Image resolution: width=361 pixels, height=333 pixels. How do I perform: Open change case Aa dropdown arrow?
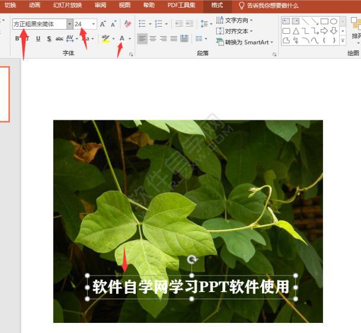coord(92,39)
